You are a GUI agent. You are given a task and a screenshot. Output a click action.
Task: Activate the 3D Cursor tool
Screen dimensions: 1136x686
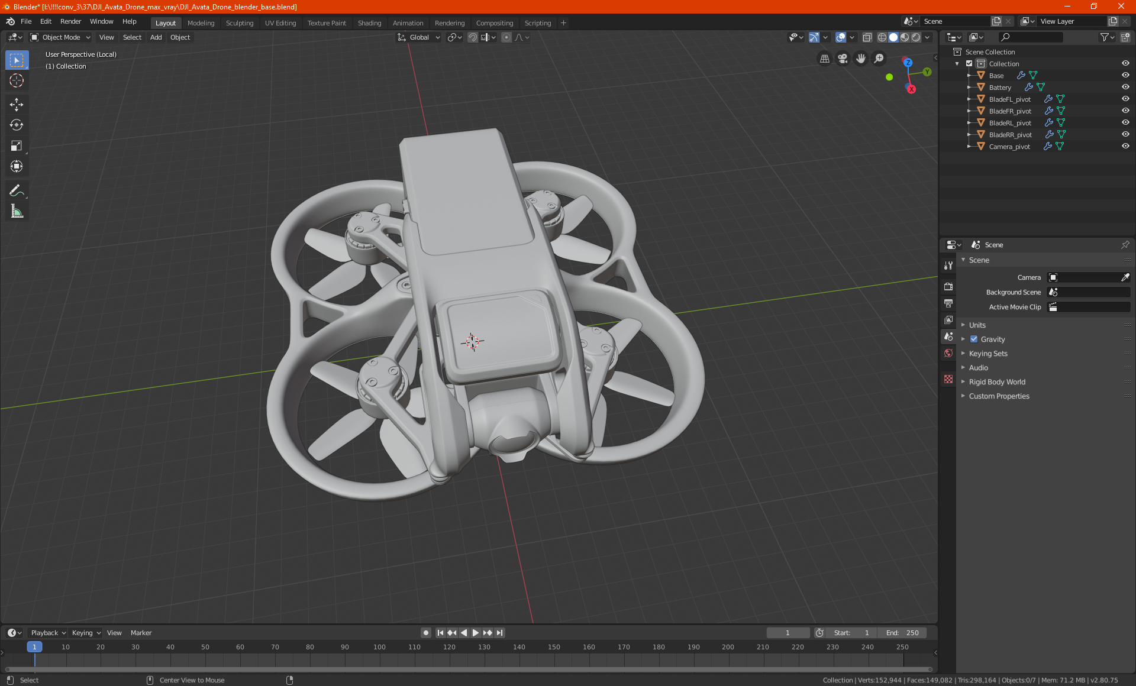click(17, 81)
